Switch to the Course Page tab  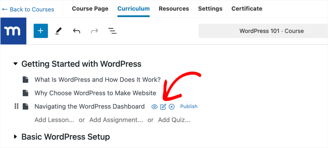[90, 9]
